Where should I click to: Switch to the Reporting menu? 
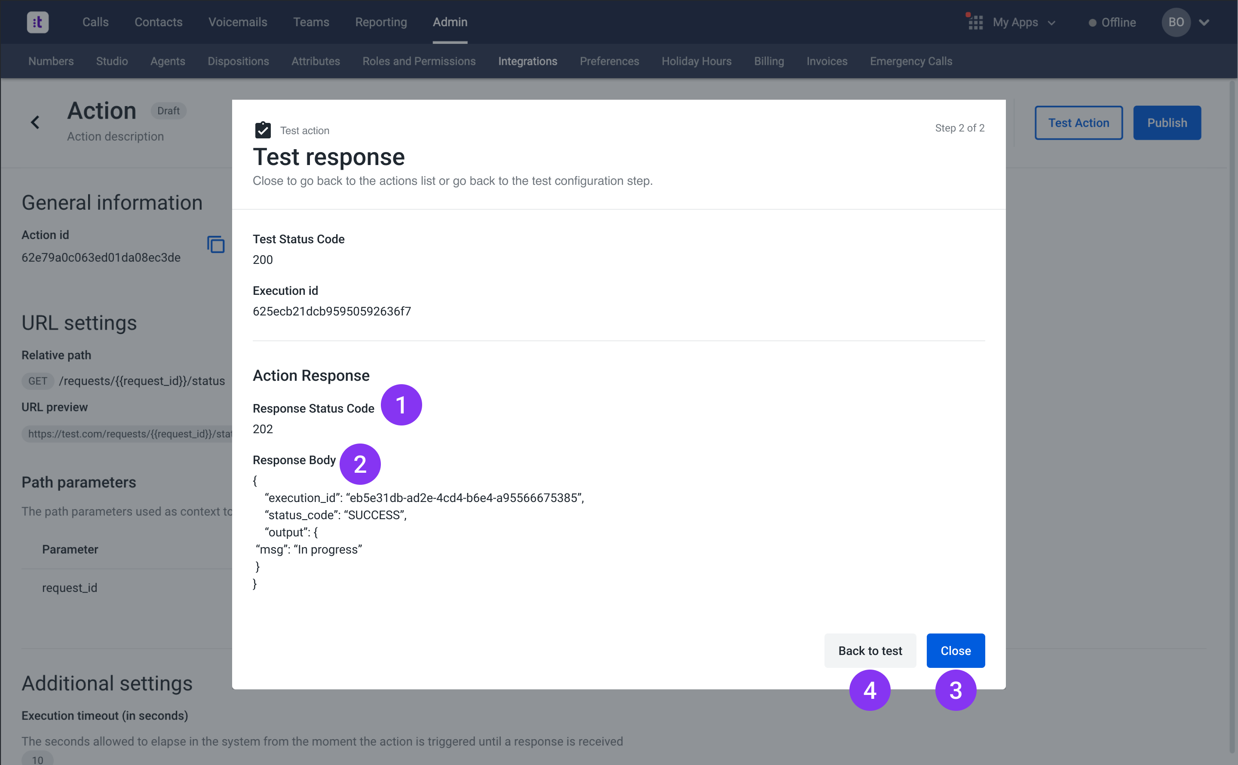coord(380,22)
